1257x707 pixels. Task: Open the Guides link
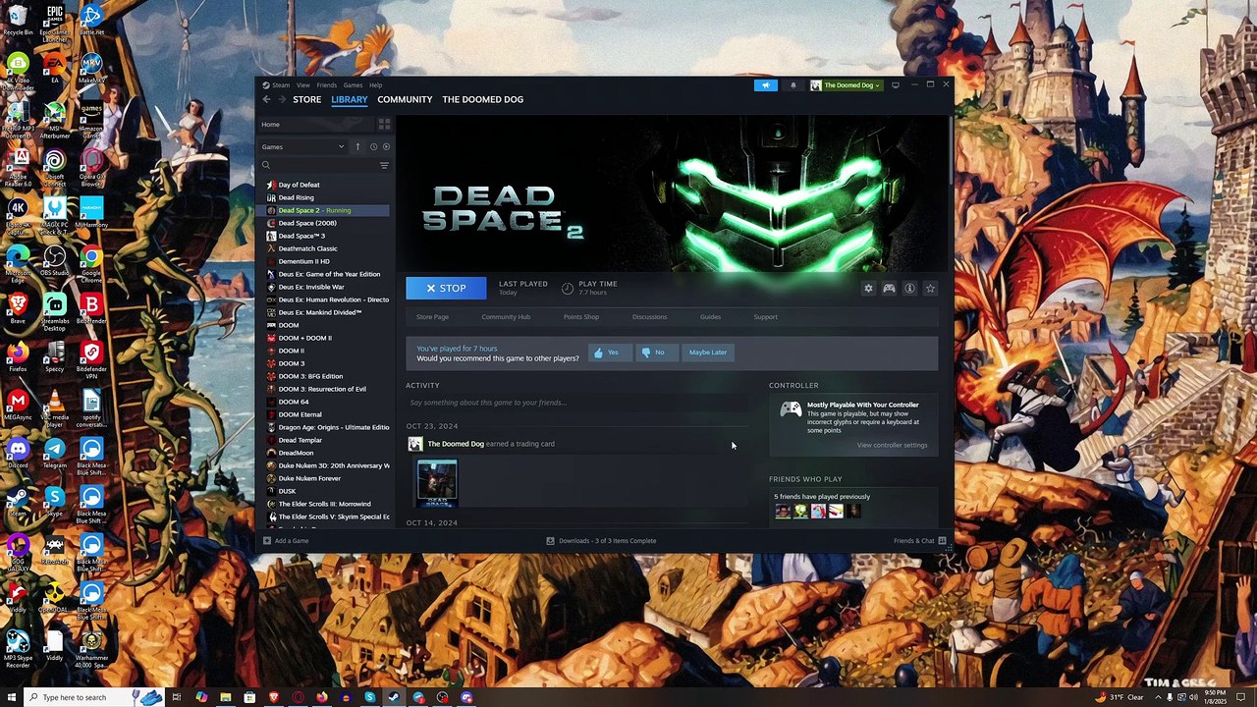(710, 317)
